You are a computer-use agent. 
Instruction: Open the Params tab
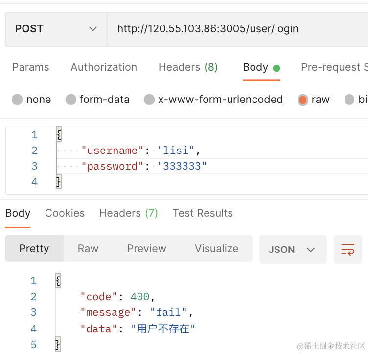tap(30, 67)
